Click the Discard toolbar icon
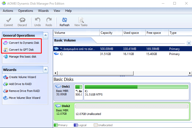192x128 pixels. [22, 20]
